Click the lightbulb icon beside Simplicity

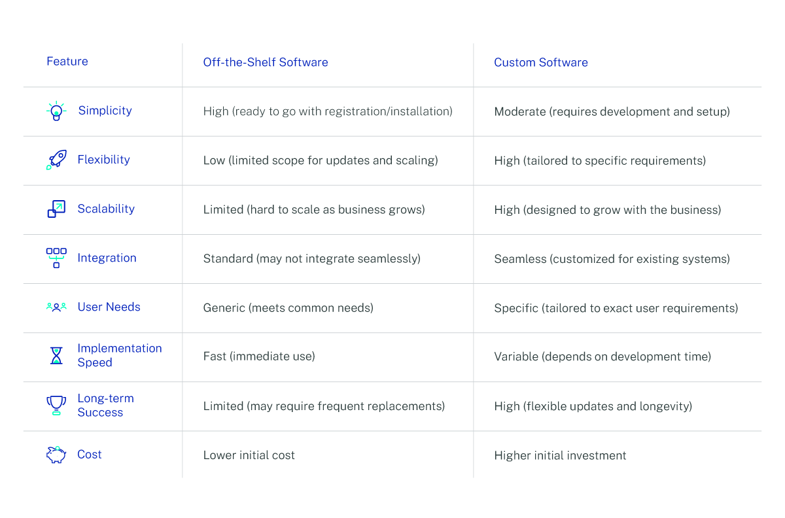click(x=56, y=111)
